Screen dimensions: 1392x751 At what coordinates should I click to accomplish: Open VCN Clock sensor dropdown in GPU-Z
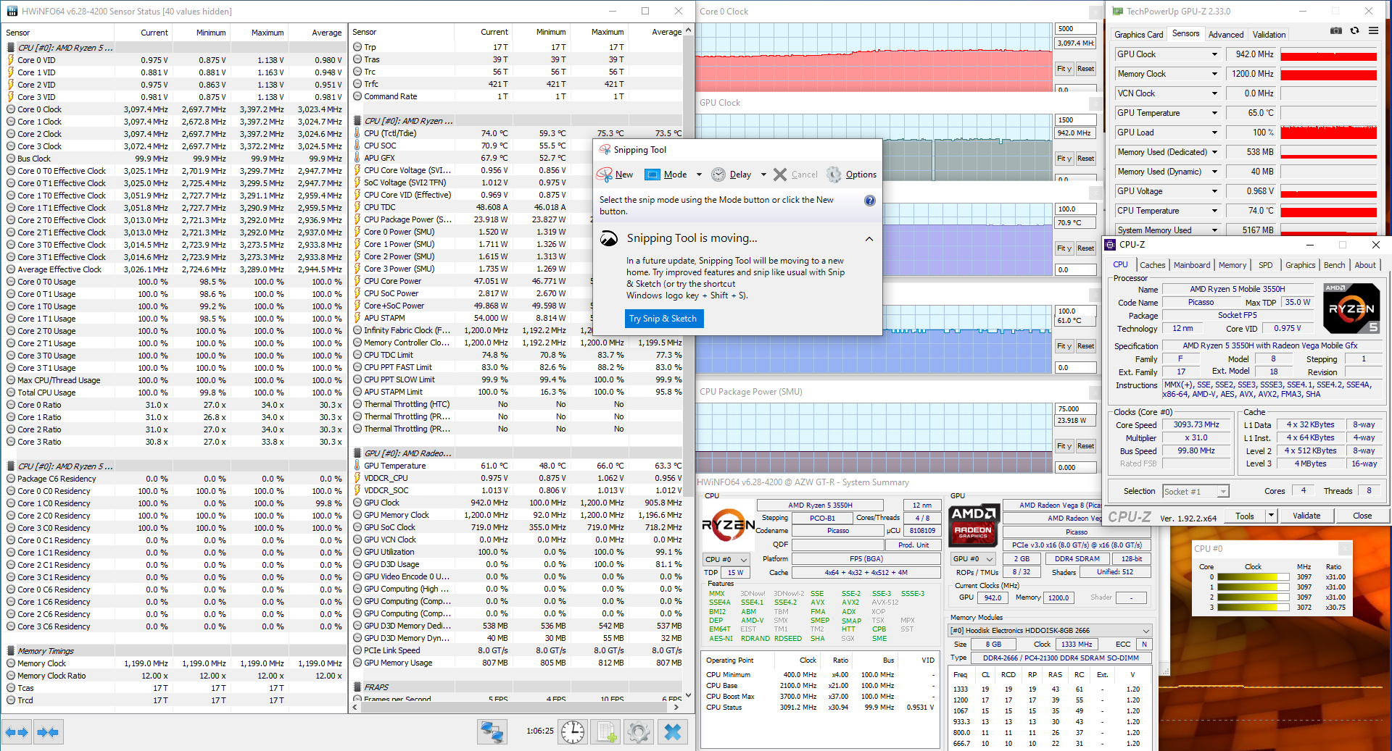[1215, 93]
